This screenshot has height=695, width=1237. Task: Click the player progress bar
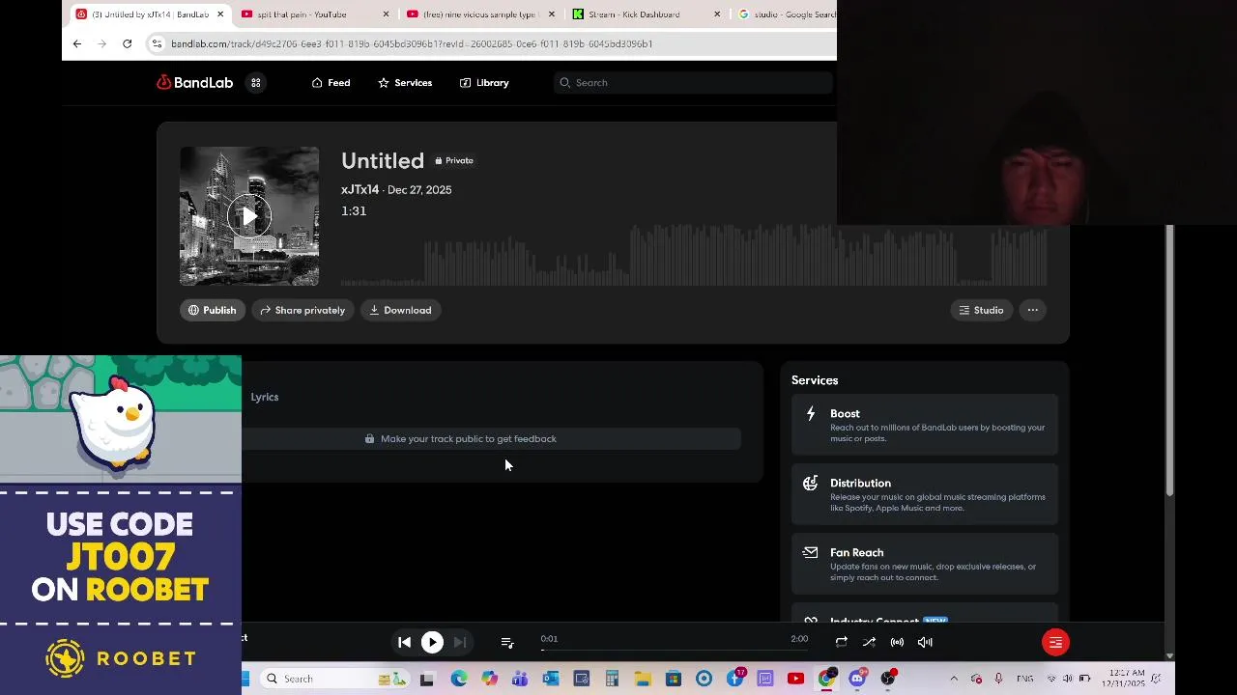pos(675,650)
